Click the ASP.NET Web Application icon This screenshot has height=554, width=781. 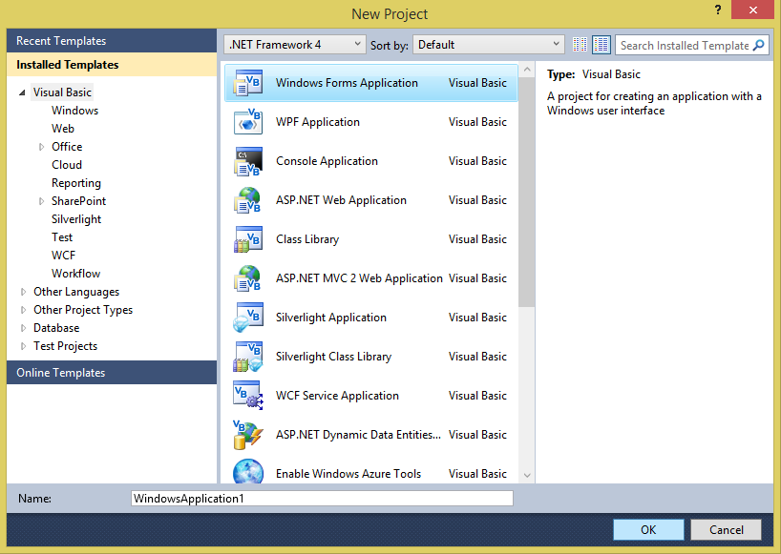[x=248, y=200]
